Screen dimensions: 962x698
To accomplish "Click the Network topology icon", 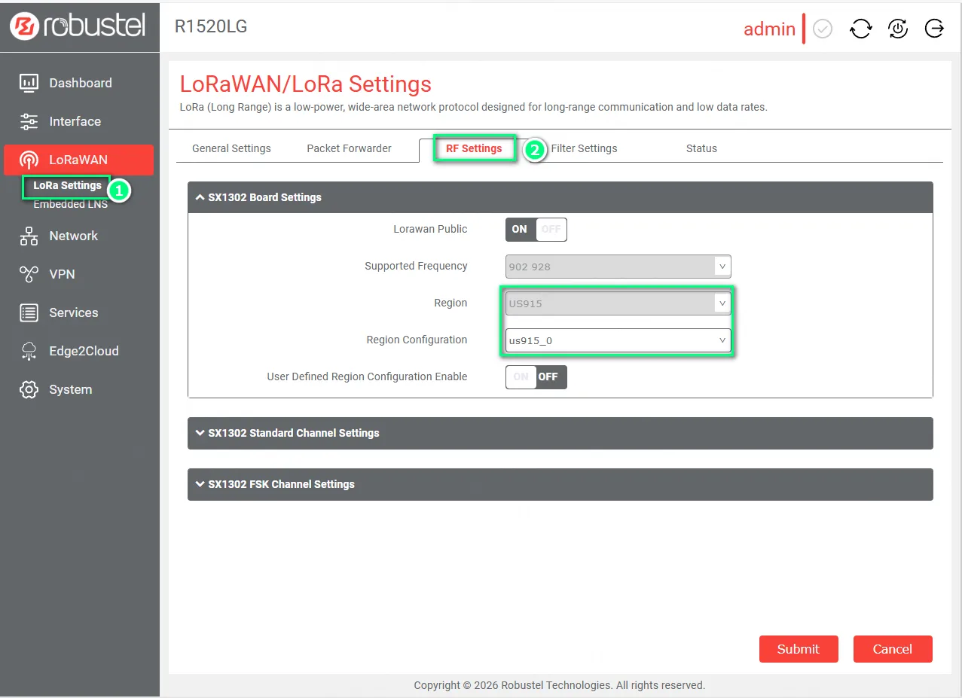I will [x=29, y=236].
